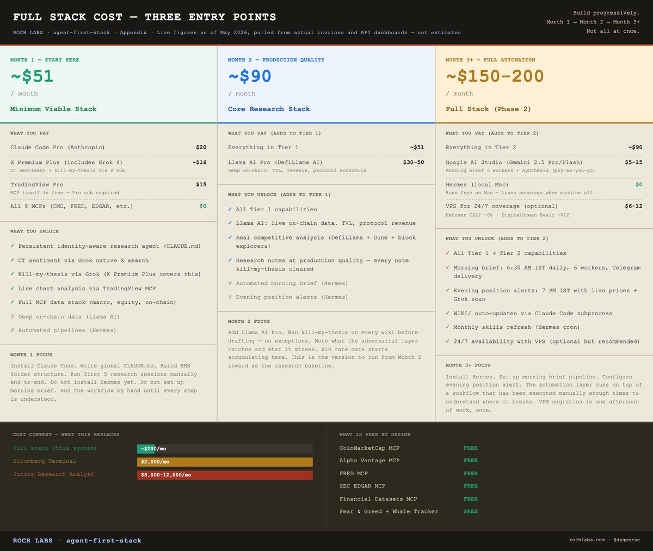Click the ~$150–200 Month 3+ price

[495, 76]
